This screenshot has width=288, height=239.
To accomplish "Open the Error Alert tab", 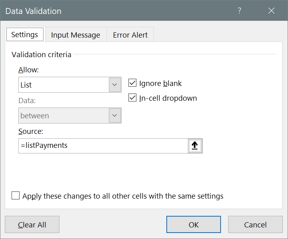I will pos(130,35).
